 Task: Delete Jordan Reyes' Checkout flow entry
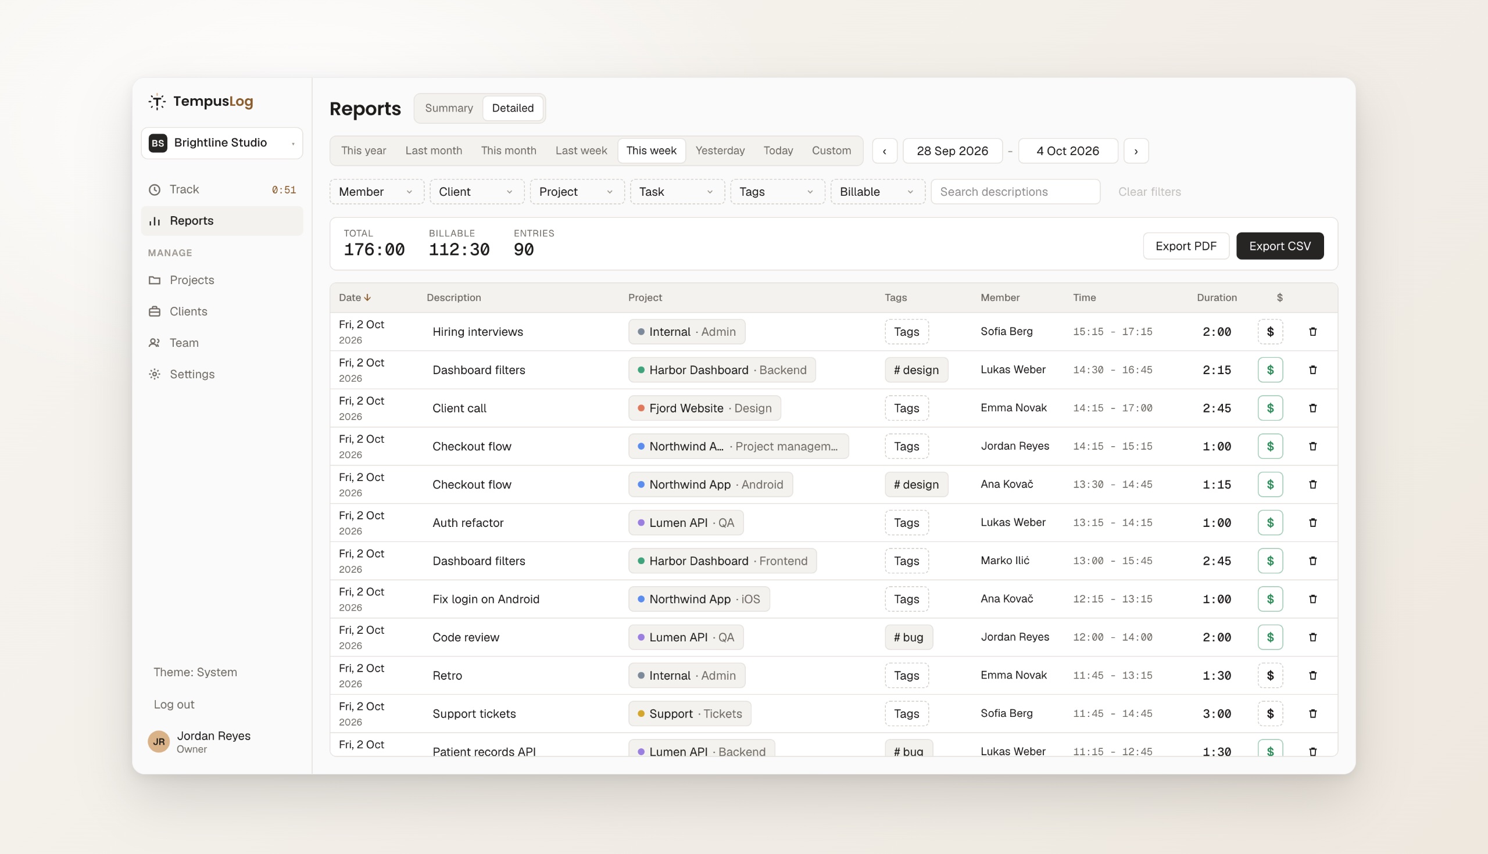coord(1312,446)
